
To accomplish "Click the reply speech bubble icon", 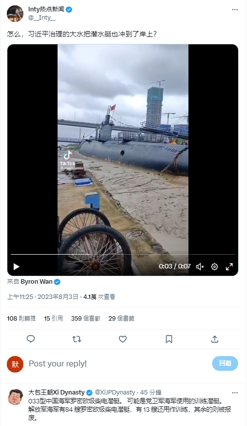I will [31, 339].
